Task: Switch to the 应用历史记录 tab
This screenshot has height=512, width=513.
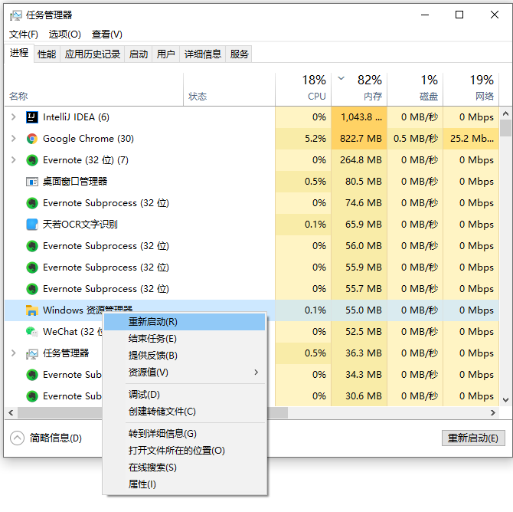Action: pos(92,54)
